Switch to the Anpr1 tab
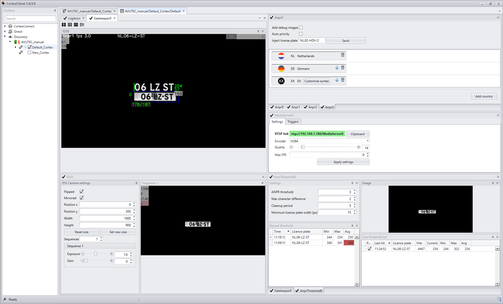This screenshot has width=503, height=304. click(x=294, y=107)
